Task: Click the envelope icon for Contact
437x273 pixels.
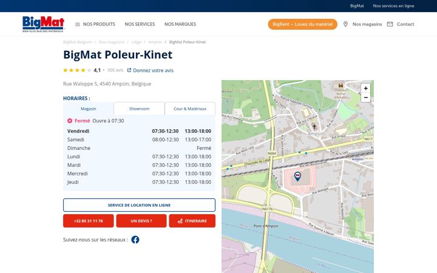Action: coord(390,24)
